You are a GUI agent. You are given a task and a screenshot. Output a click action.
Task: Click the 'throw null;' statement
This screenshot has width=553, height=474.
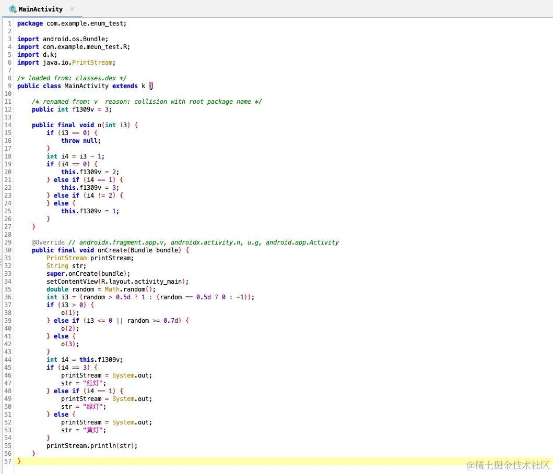81,140
